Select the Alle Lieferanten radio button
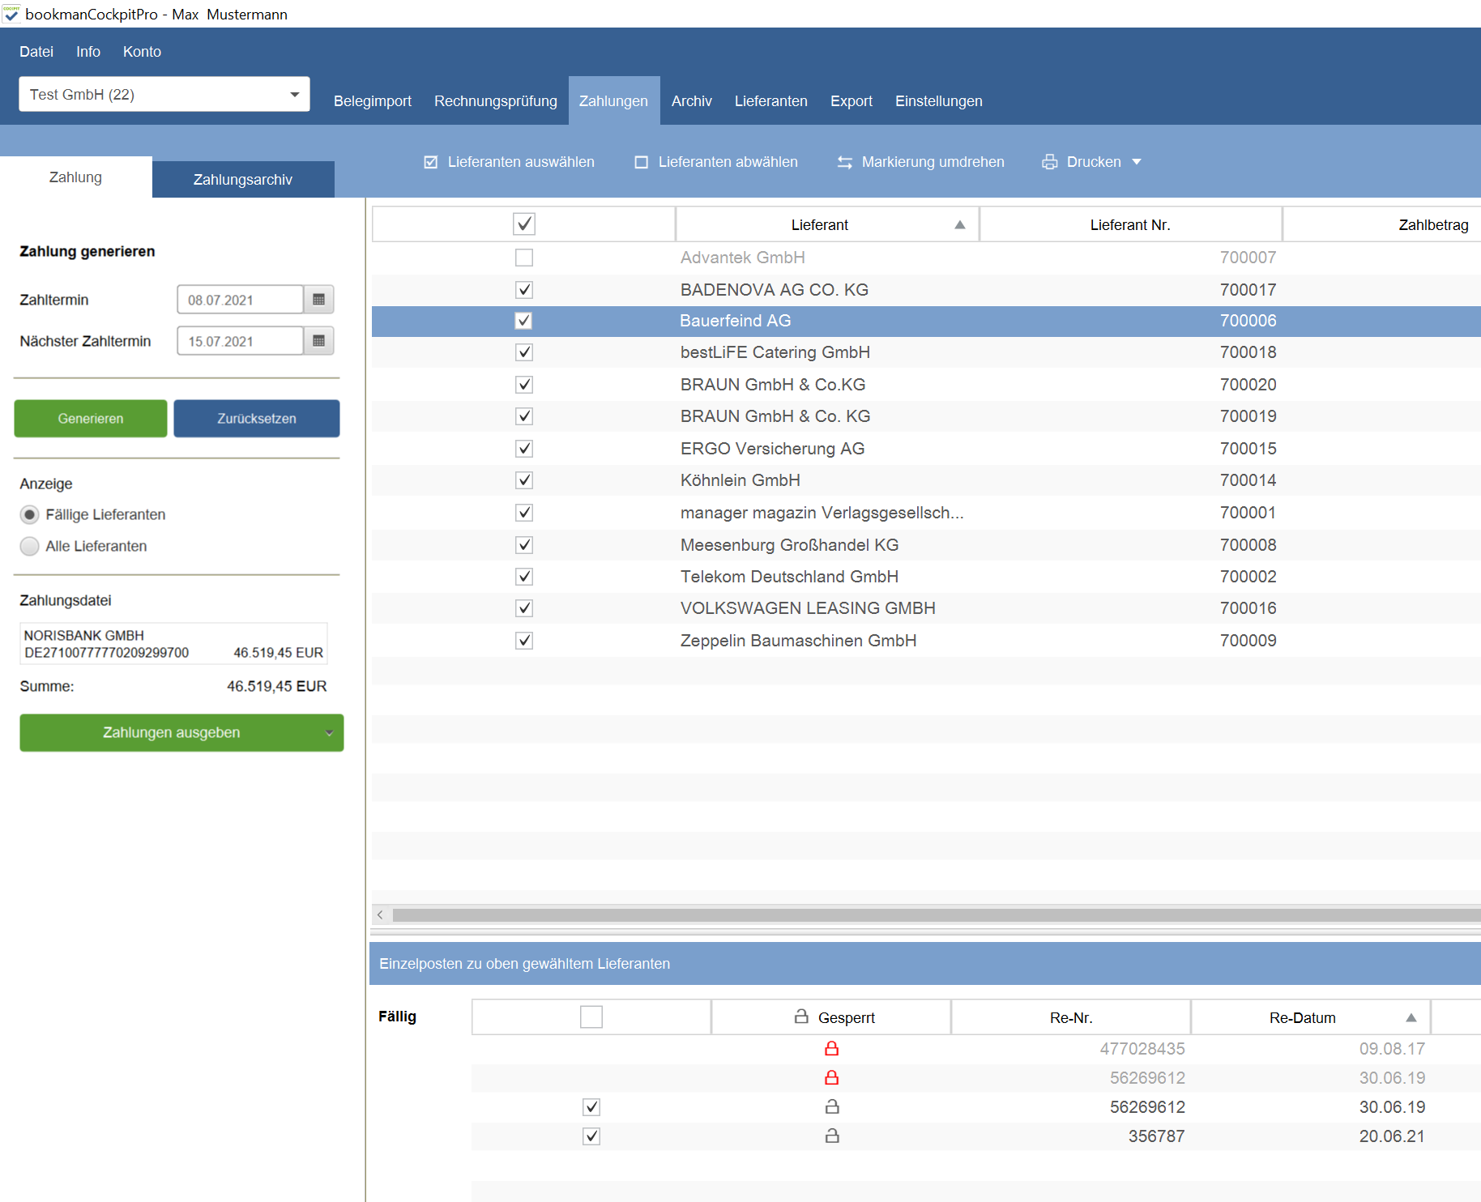The height and width of the screenshot is (1202, 1481). click(30, 546)
